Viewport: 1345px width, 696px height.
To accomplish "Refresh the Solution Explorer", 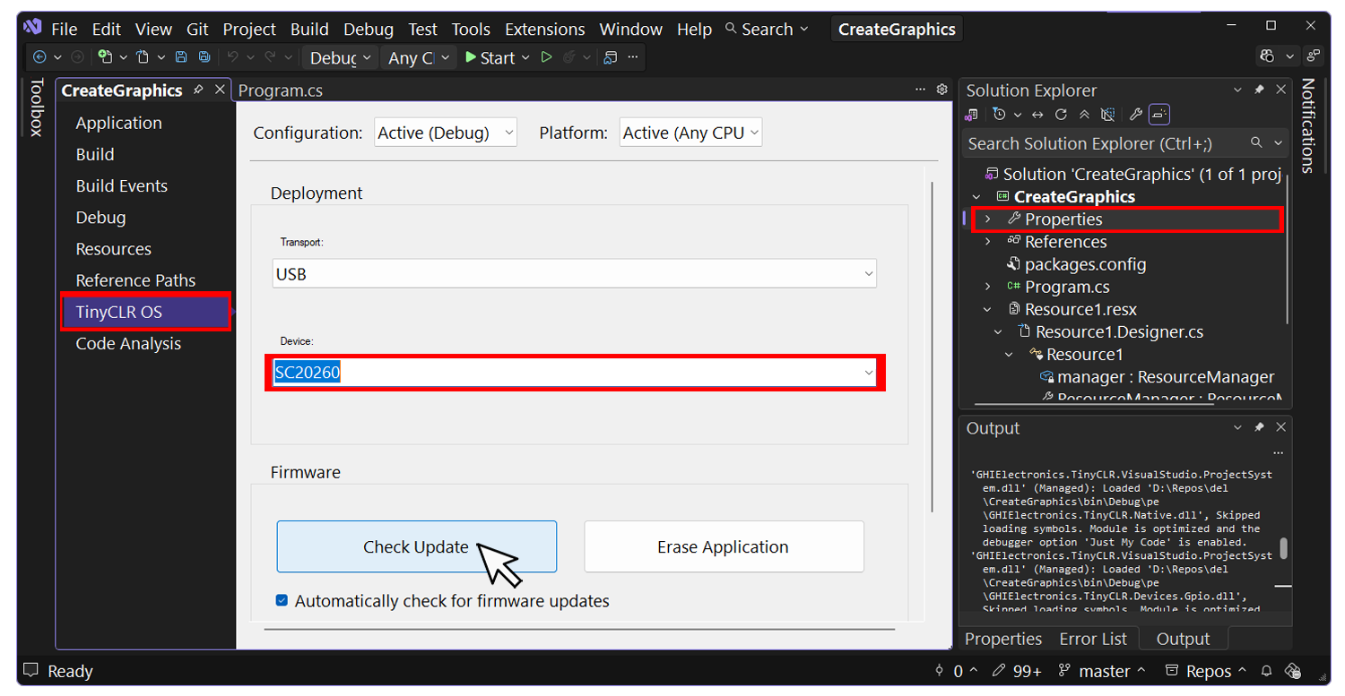I will pos(1061,115).
